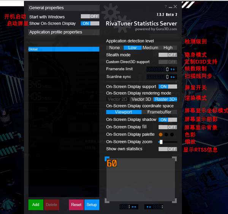This screenshot has width=228, height=214.
Task: Click the Reset button
Action: coord(76,205)
